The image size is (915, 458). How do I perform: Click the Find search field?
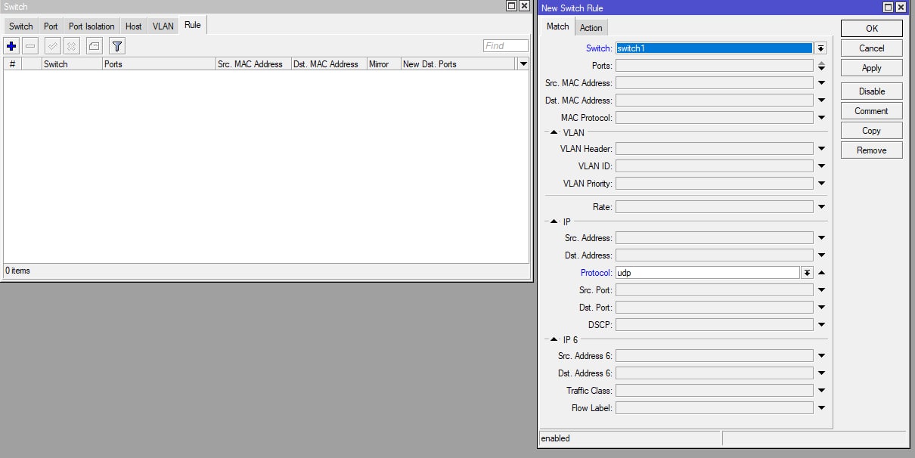pyautogui.click(x=505, y=46)
